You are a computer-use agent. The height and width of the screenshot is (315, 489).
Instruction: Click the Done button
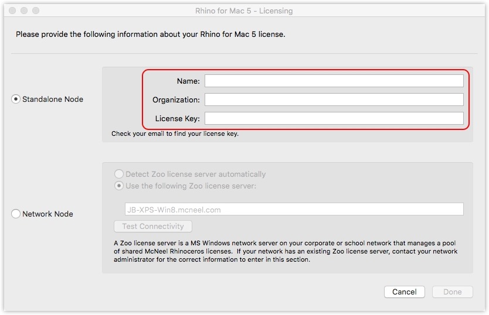pyautogui.click(x=452, y=292)
